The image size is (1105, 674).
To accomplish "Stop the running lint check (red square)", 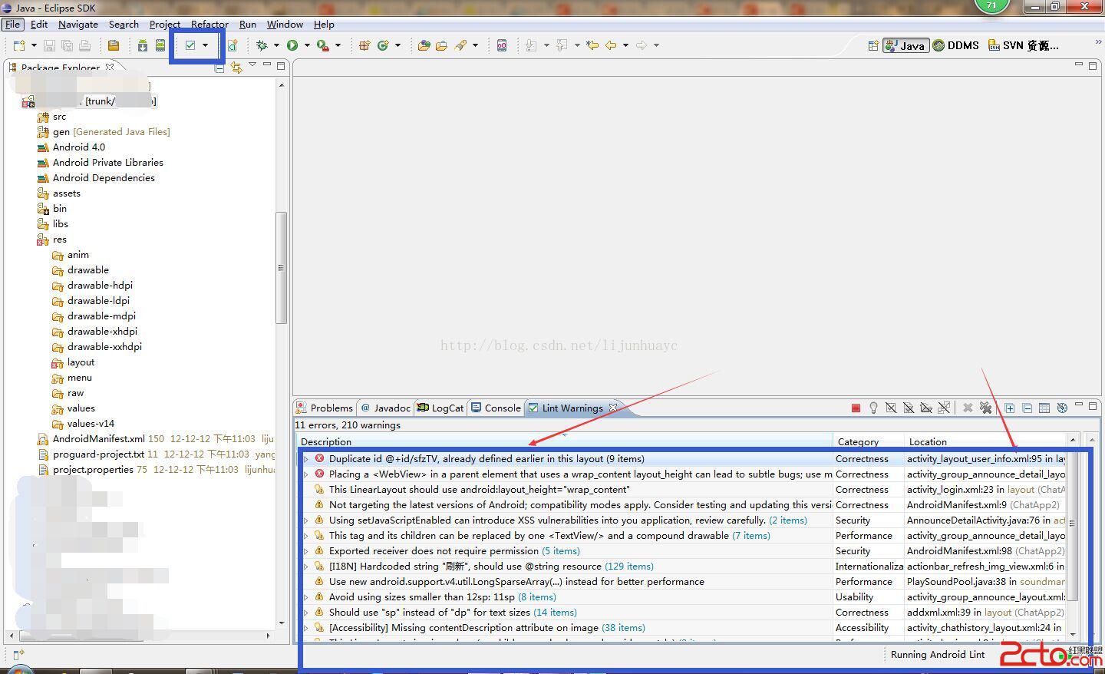I will [856, 408].
